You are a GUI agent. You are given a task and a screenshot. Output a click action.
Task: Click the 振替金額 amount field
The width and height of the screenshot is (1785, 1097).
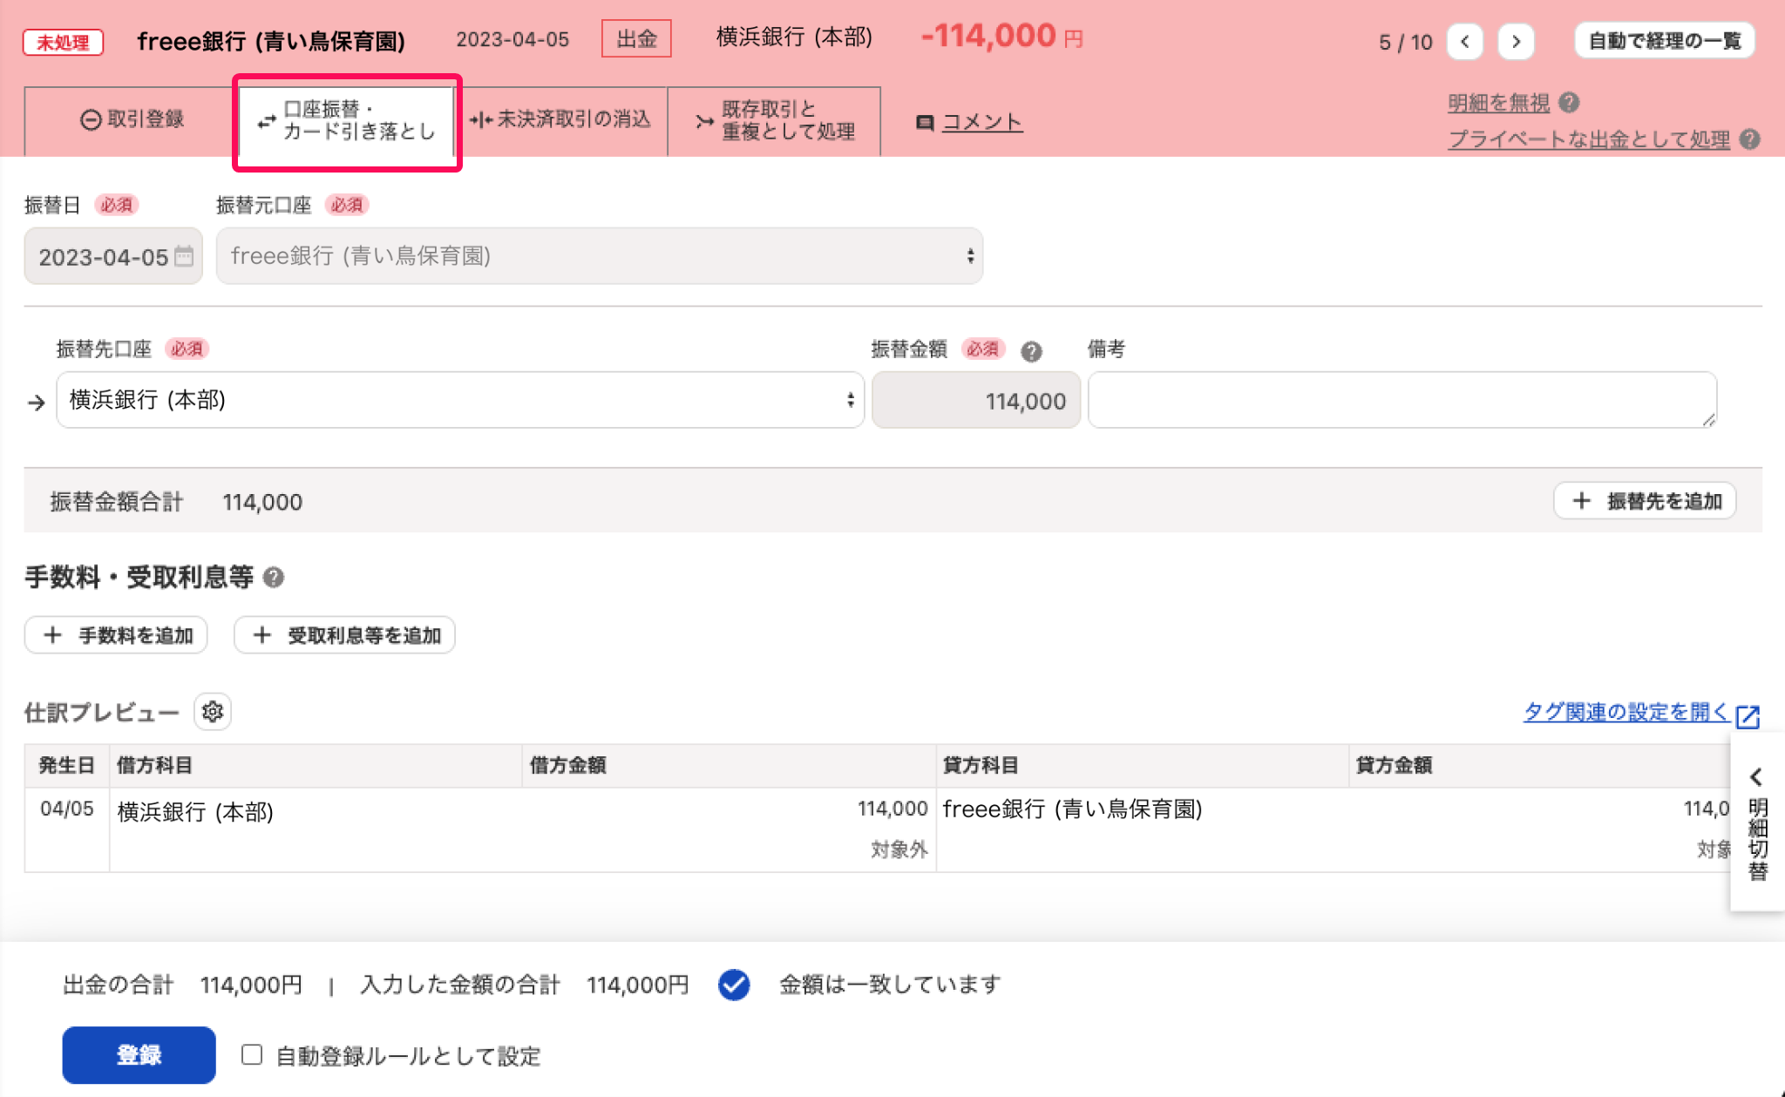click(976, 400)
